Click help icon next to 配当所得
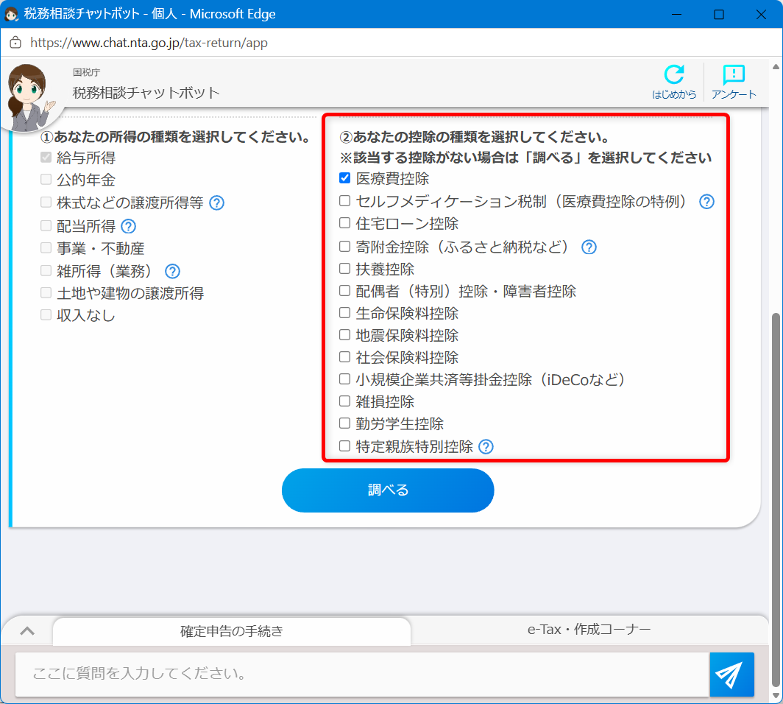783x704 pixels. pos(128,226)
